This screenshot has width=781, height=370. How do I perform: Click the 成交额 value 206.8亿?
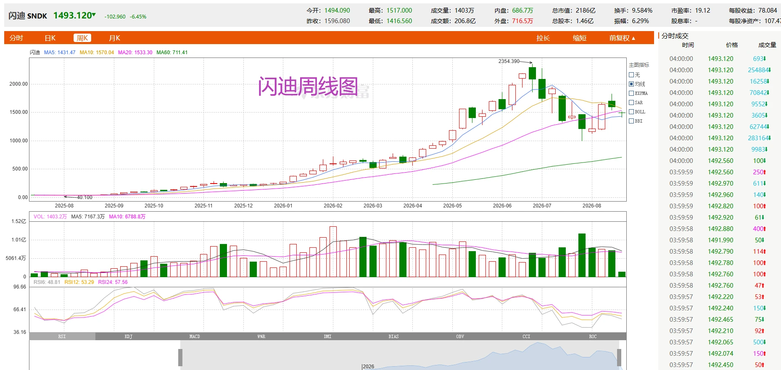click(465, 21)
